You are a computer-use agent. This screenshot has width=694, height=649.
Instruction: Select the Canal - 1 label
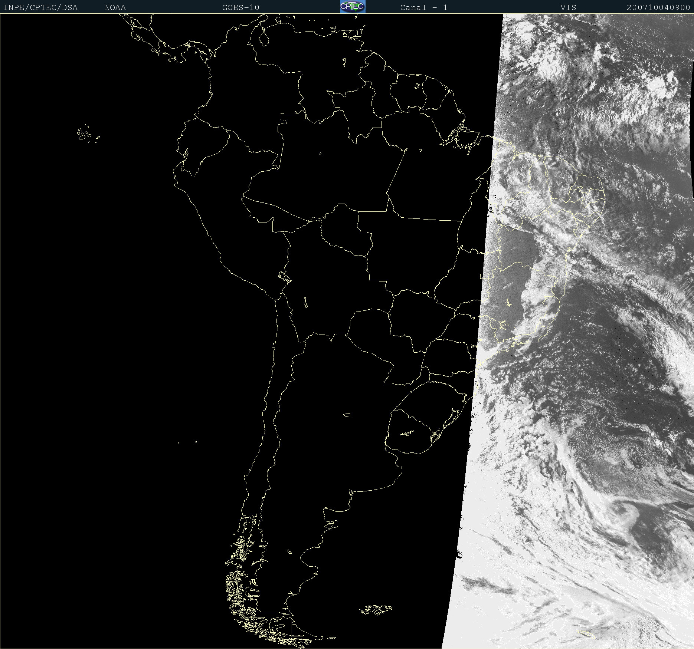[424, 7]
